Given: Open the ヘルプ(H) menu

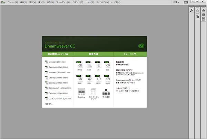Looking at the screenshot, I should (x=116, y=2).
